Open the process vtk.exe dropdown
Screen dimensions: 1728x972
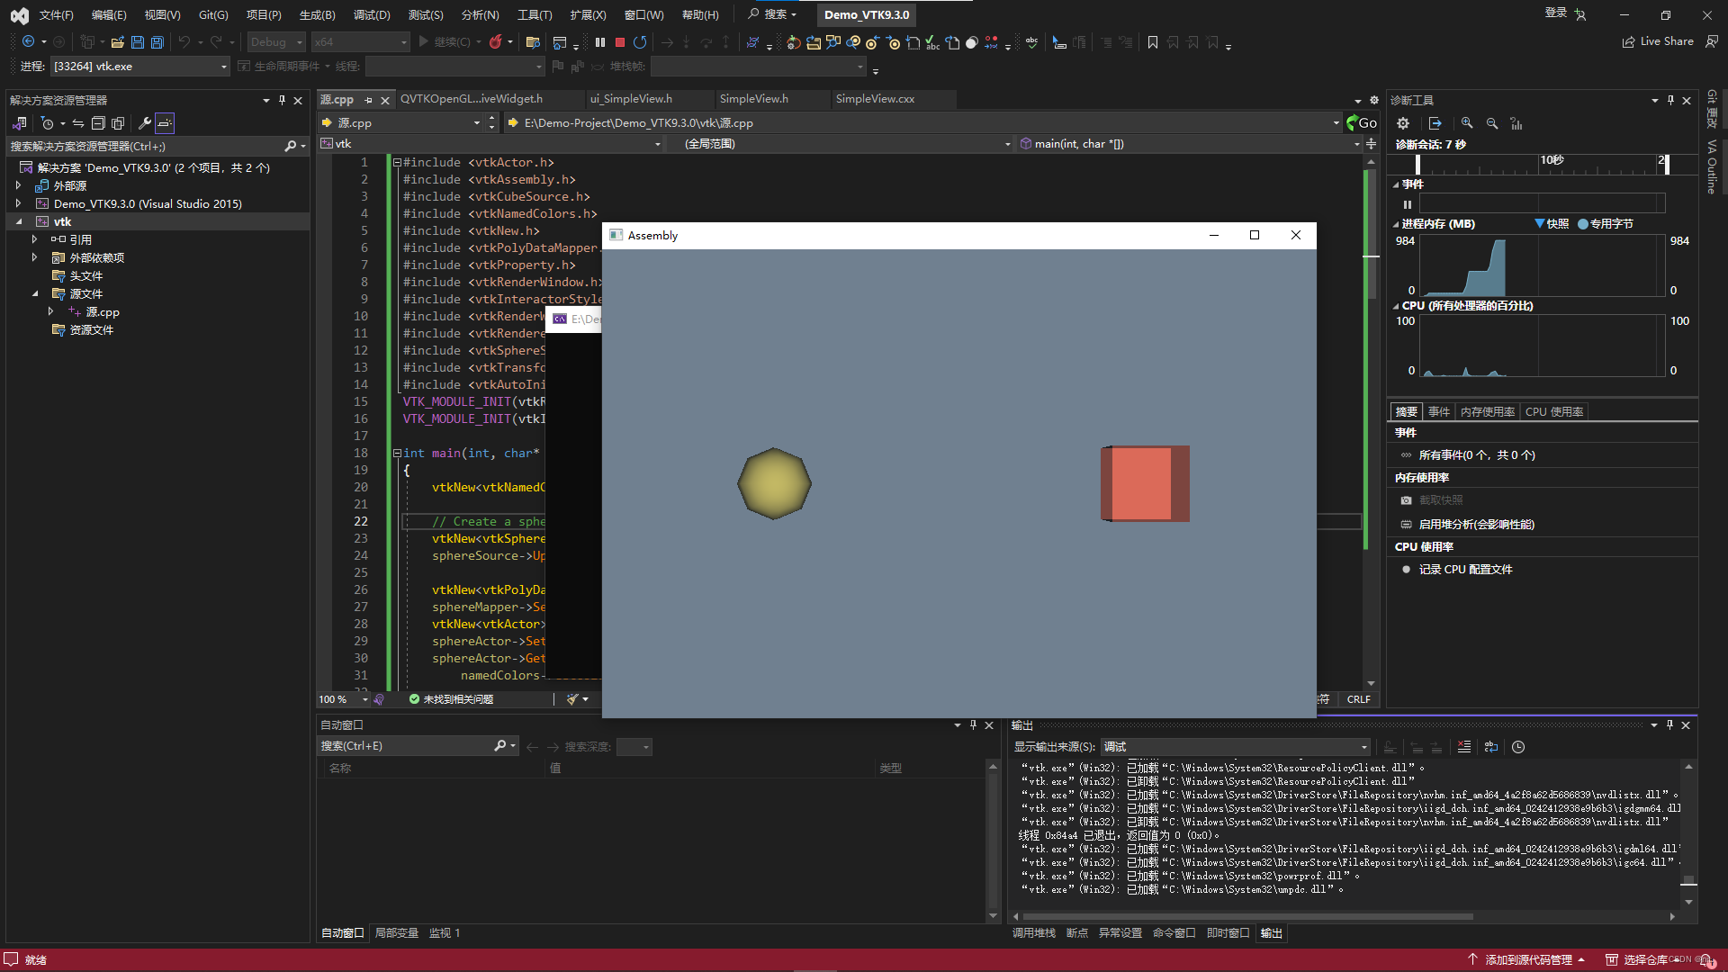coord(224,67)
